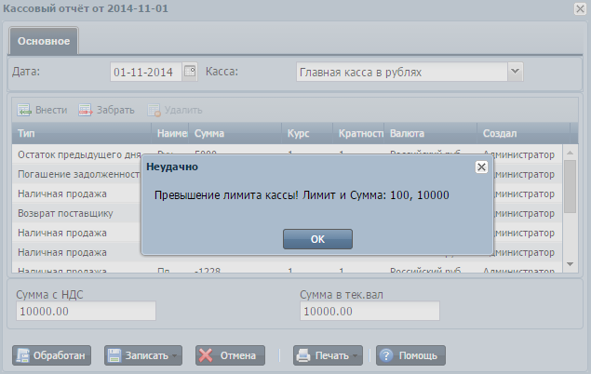Open the Помощь help button

pos(410,355)
